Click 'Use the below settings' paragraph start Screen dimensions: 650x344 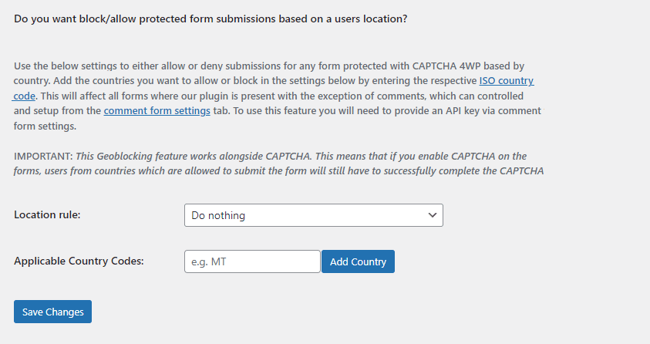point(62,66)
